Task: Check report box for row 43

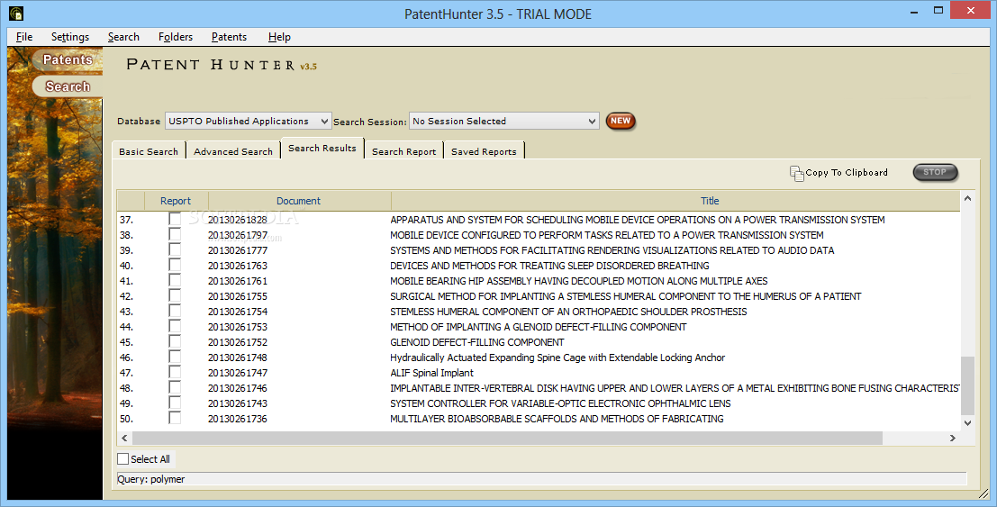Action: pos(174,311)
